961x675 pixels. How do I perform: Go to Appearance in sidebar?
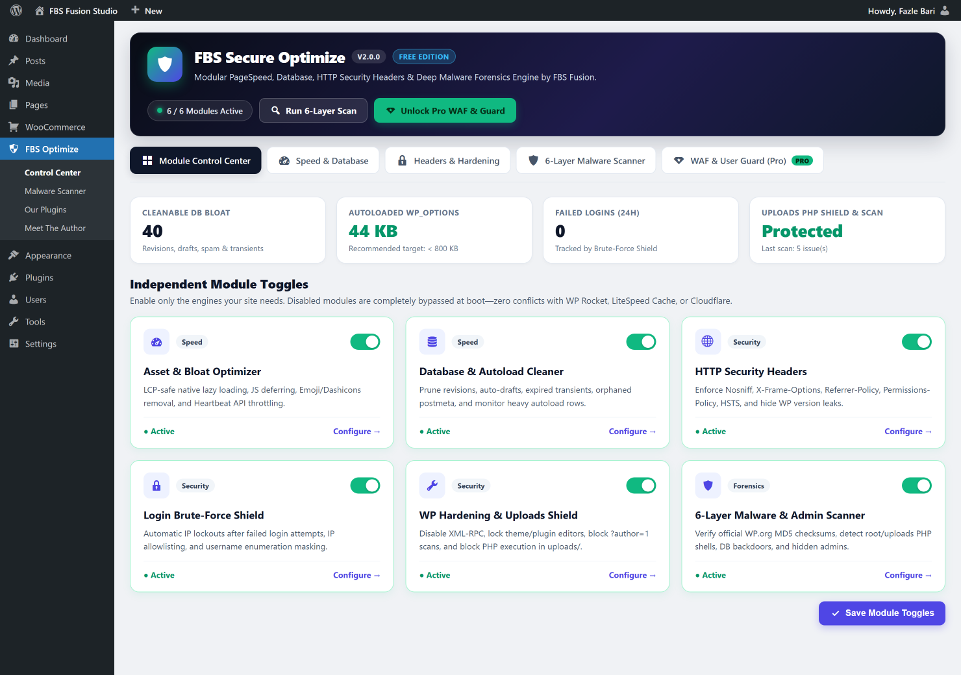[x=57, y=256]
